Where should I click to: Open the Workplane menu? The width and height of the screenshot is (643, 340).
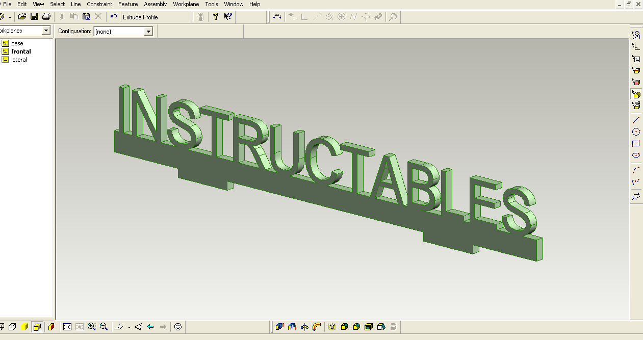pos(186,4)
